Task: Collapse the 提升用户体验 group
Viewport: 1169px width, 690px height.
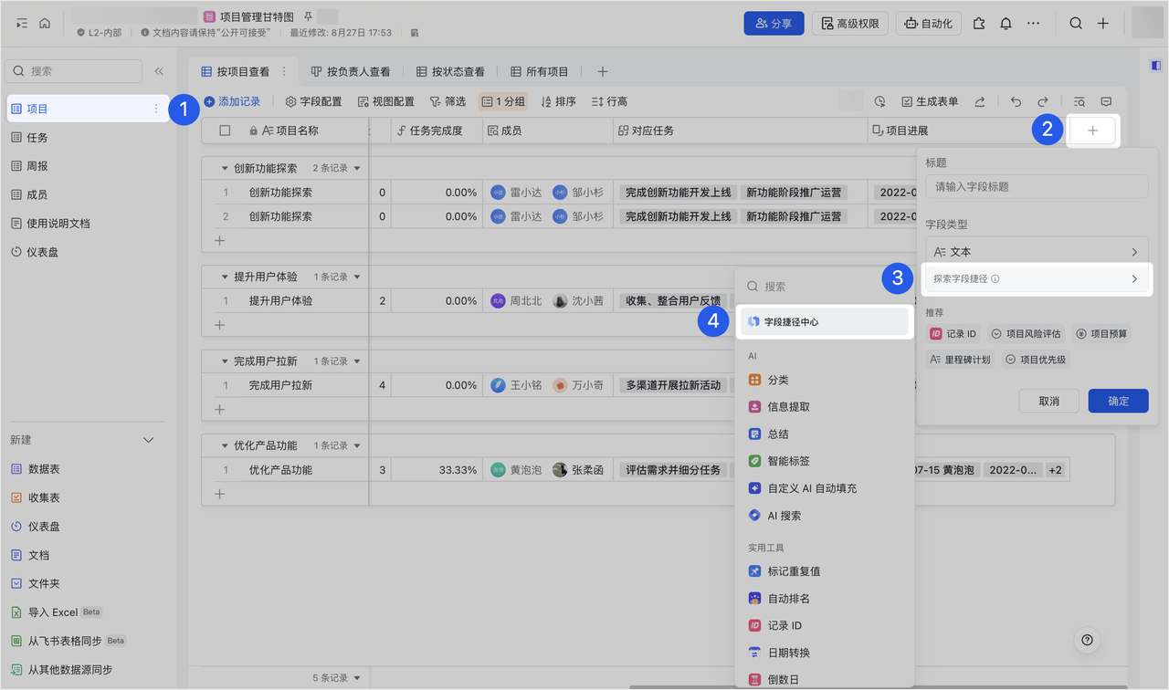Action: pos(225,277)
